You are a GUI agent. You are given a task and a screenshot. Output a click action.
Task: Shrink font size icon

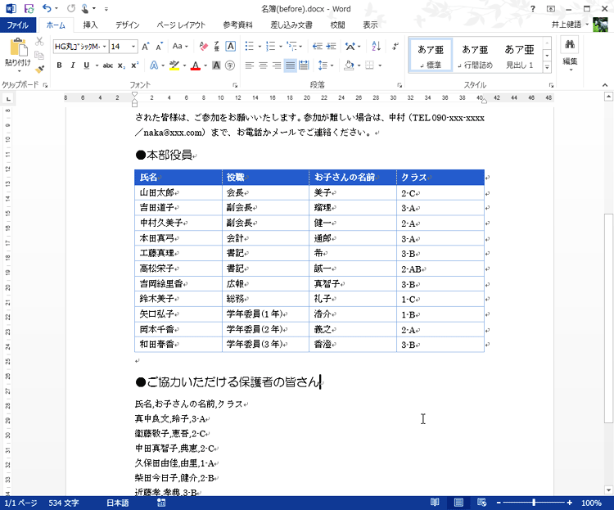point(159,47)
